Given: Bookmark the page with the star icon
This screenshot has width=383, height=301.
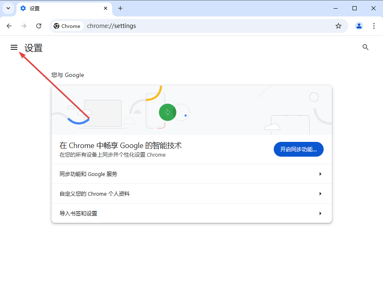Looking at the screenshot, I should [x=338, y=25].
